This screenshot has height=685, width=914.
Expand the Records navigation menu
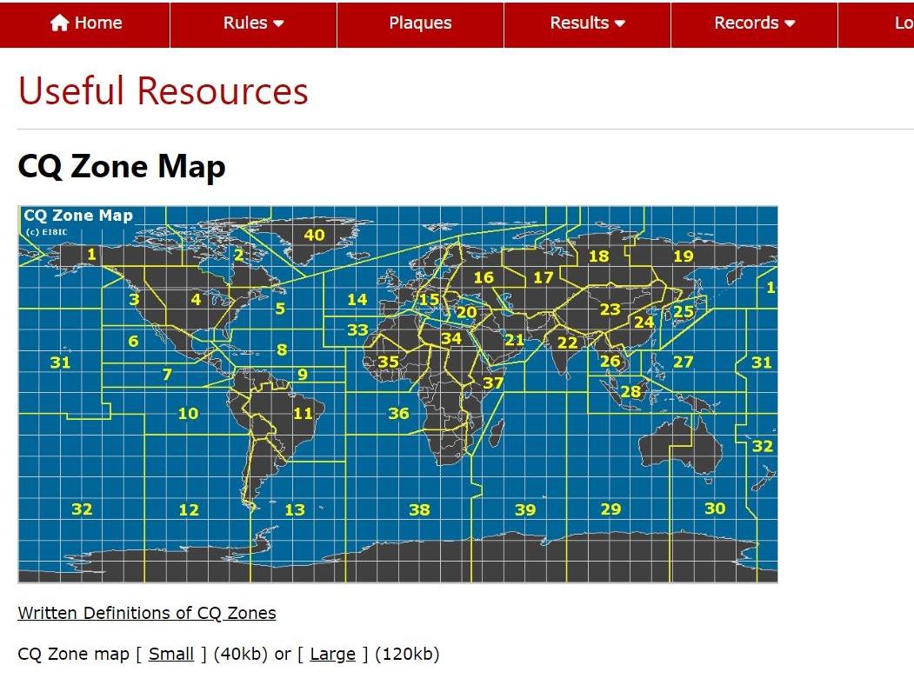pyautogui.click(x=754, y=23)
